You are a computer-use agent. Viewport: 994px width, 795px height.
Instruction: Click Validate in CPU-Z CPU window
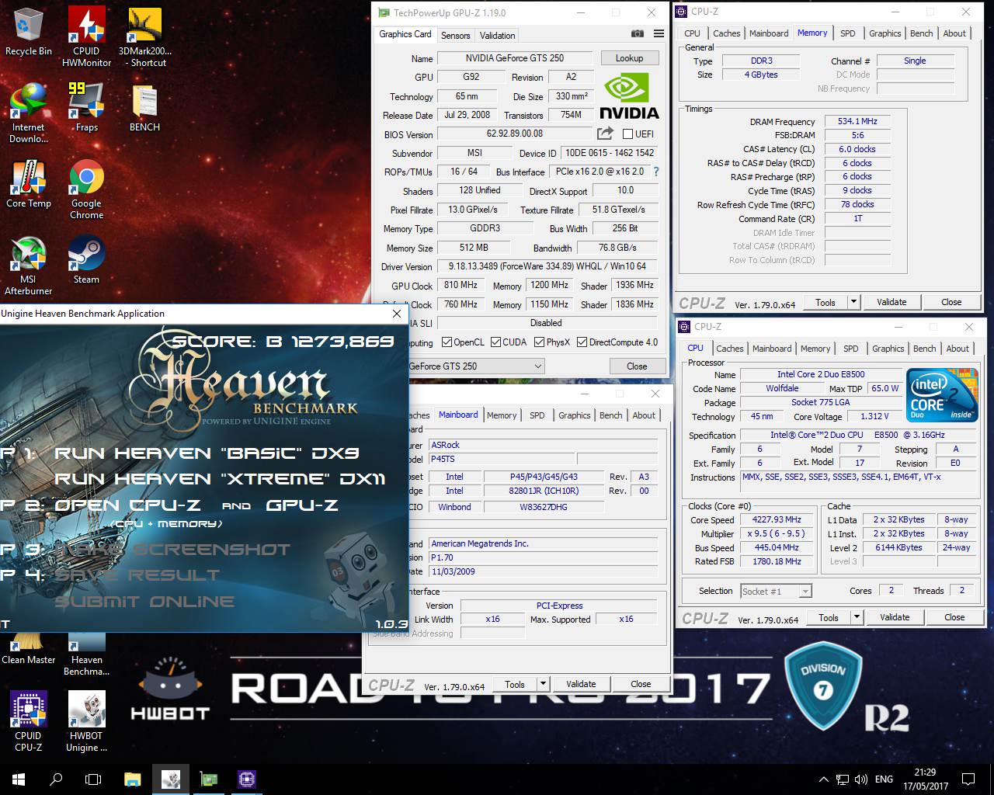coord(895,617)
